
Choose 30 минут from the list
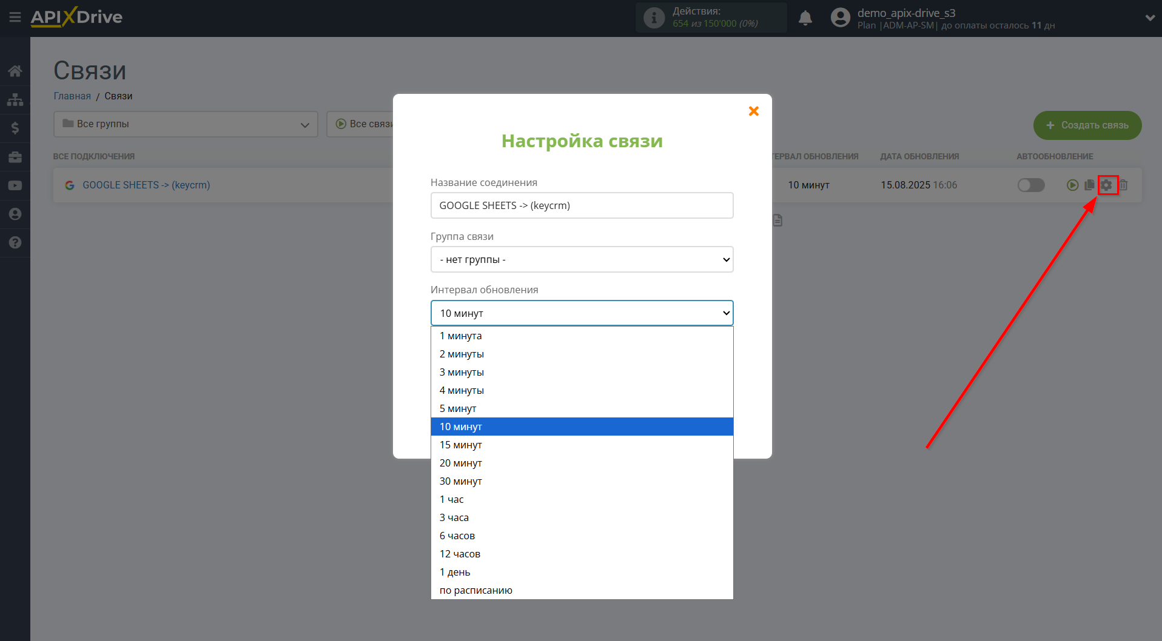(x=582, y=481)
